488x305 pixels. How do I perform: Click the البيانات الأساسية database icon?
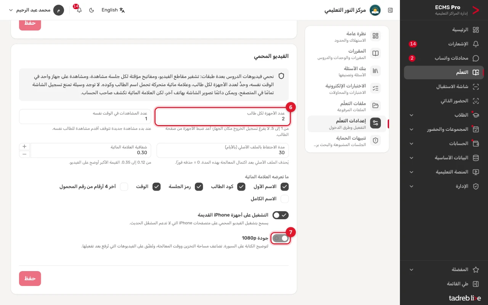click(476, 158)
